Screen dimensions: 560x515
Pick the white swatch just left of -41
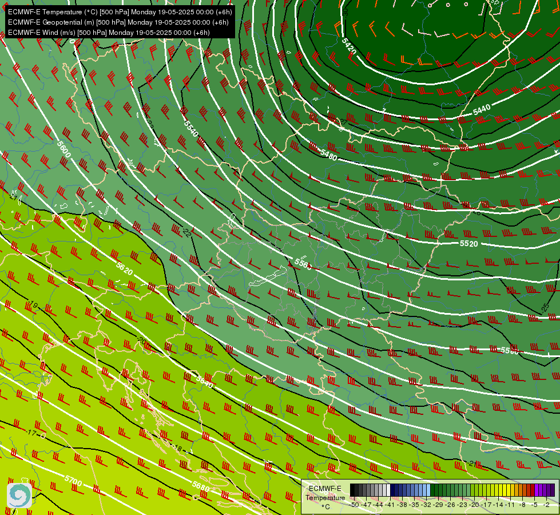pos(388,490)
